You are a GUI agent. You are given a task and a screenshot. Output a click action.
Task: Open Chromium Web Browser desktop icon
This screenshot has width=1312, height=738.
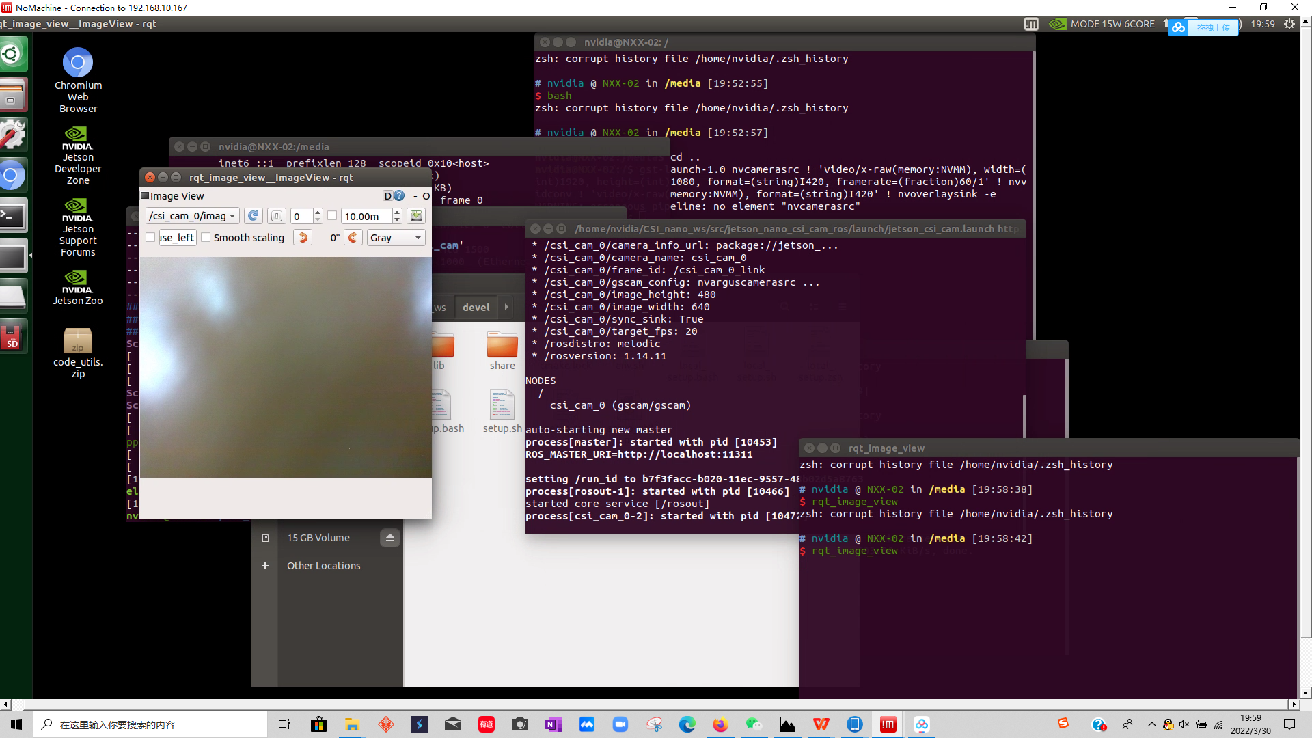pos(78,64)
